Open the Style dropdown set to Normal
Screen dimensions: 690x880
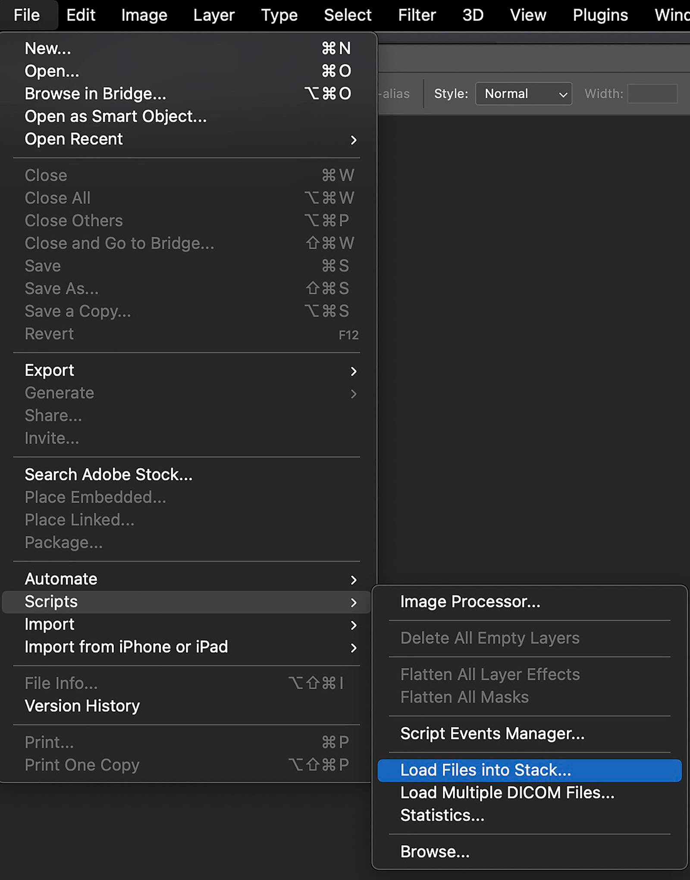point(524,94)
